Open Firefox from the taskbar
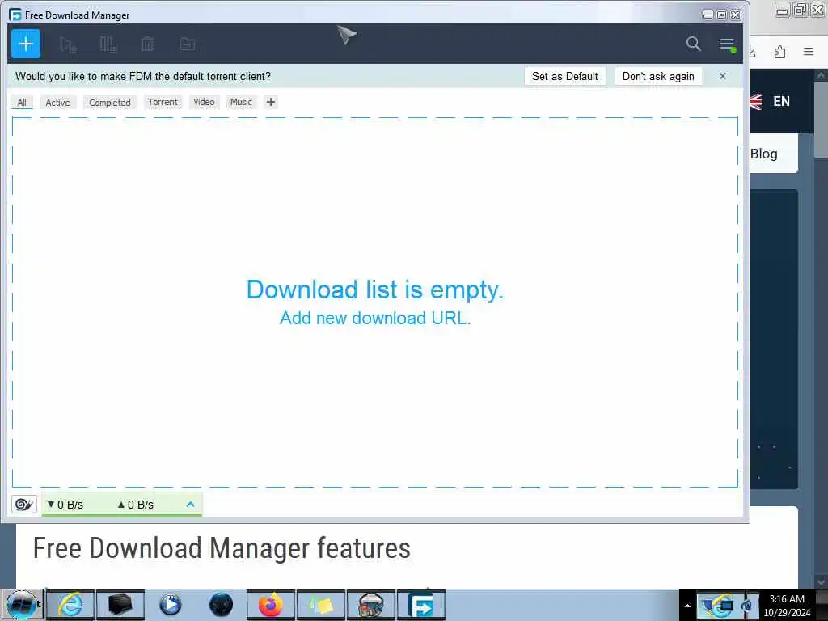The width and height of the screenshot is (828, 621). click(270, 605)
